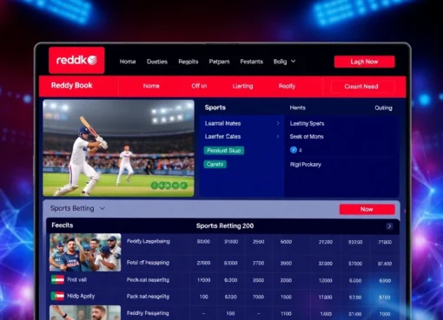Select the Sports heading

pos(215,108)
